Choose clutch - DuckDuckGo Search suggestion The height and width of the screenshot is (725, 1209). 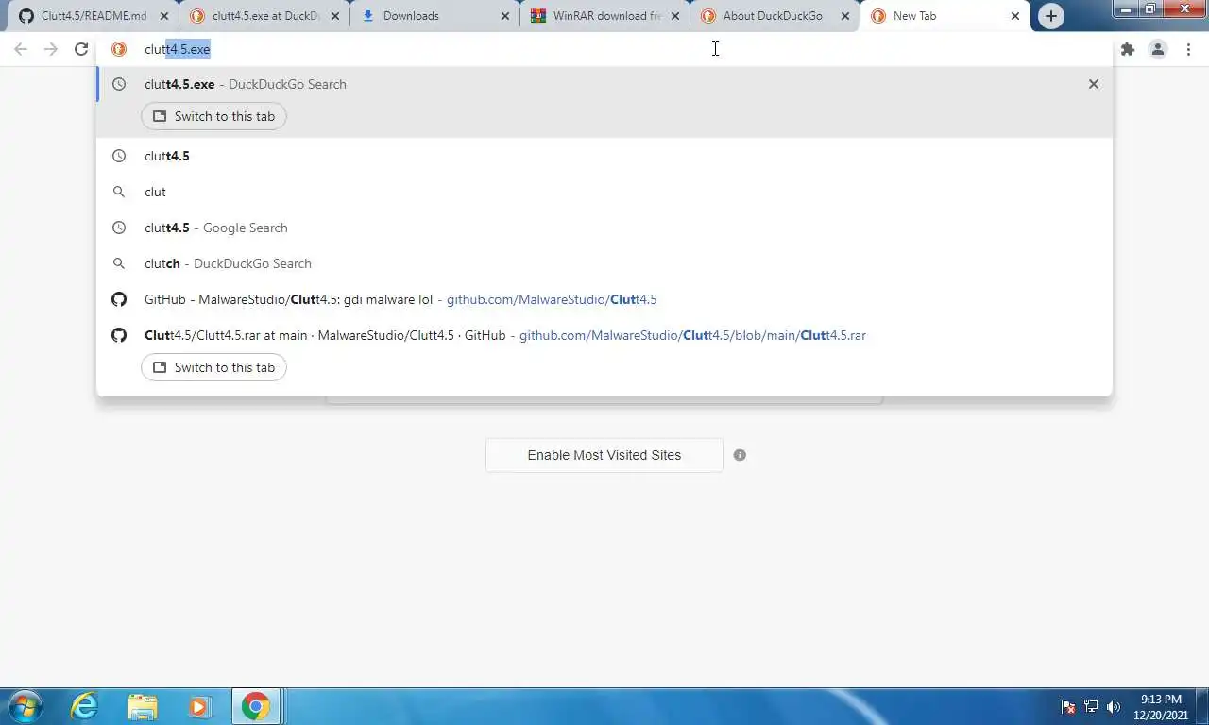tap(604, 263)
